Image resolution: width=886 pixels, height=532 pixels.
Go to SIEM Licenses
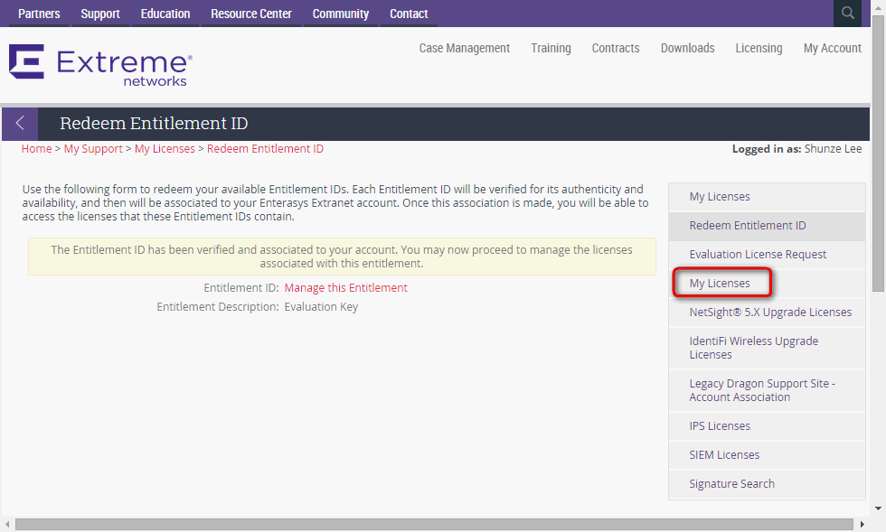767,454
